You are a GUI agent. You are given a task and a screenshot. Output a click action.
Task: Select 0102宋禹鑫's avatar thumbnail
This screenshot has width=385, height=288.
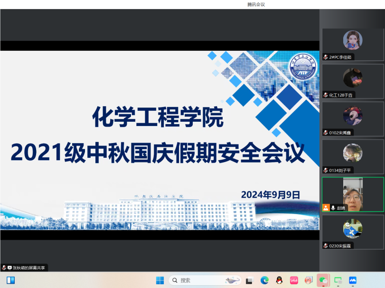(353, 116)
